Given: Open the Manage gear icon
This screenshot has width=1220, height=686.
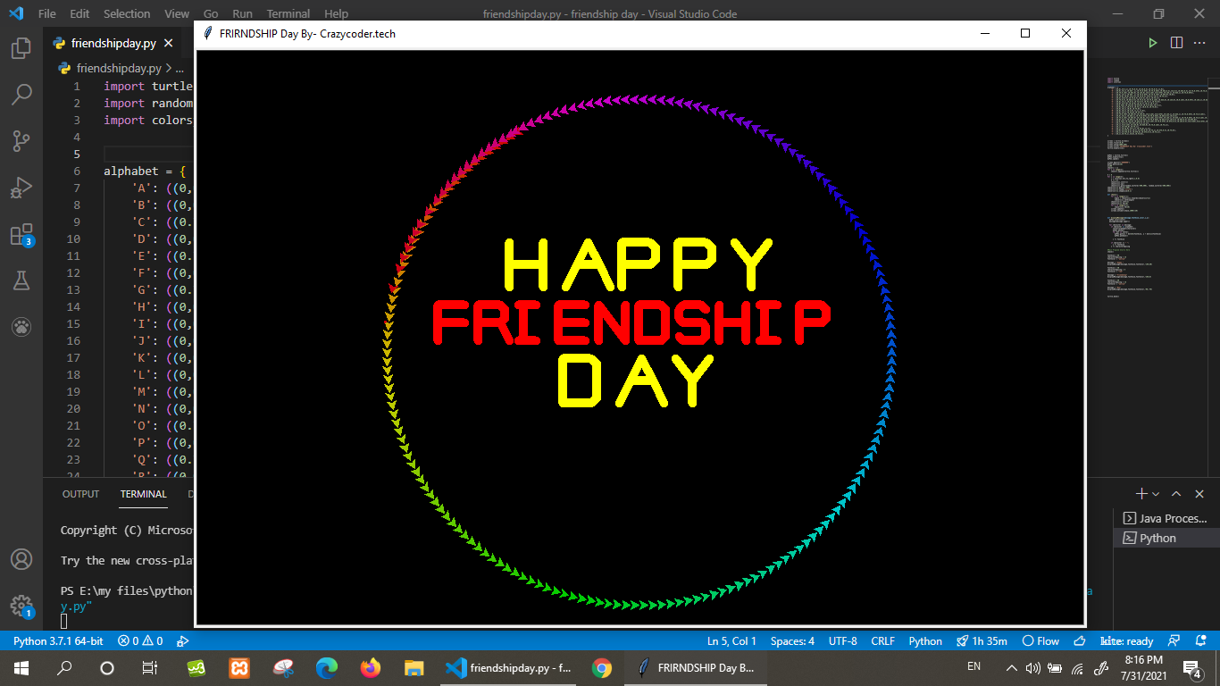Looking at the screenshot, I should point(21,607).
